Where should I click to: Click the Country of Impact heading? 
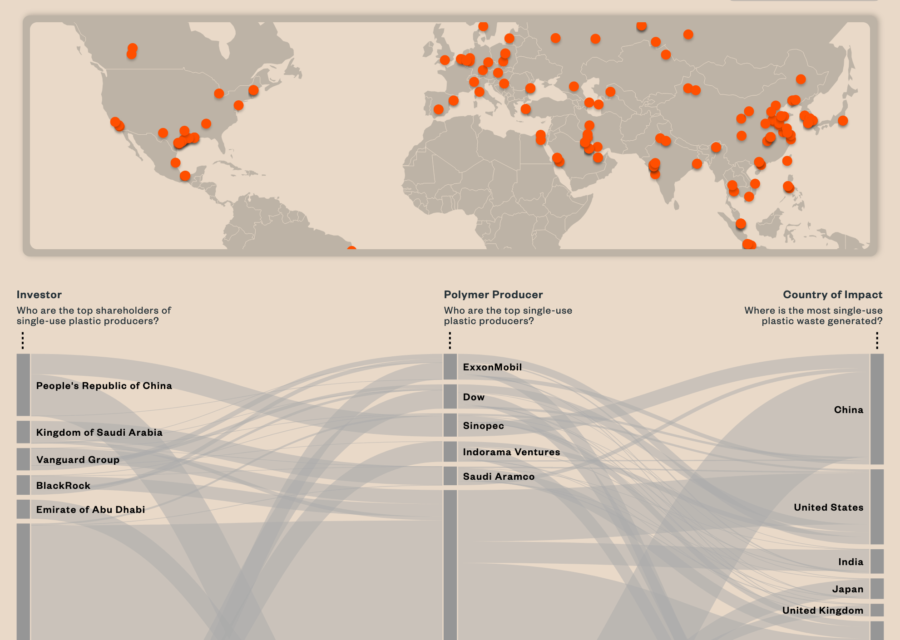(832, 295)
